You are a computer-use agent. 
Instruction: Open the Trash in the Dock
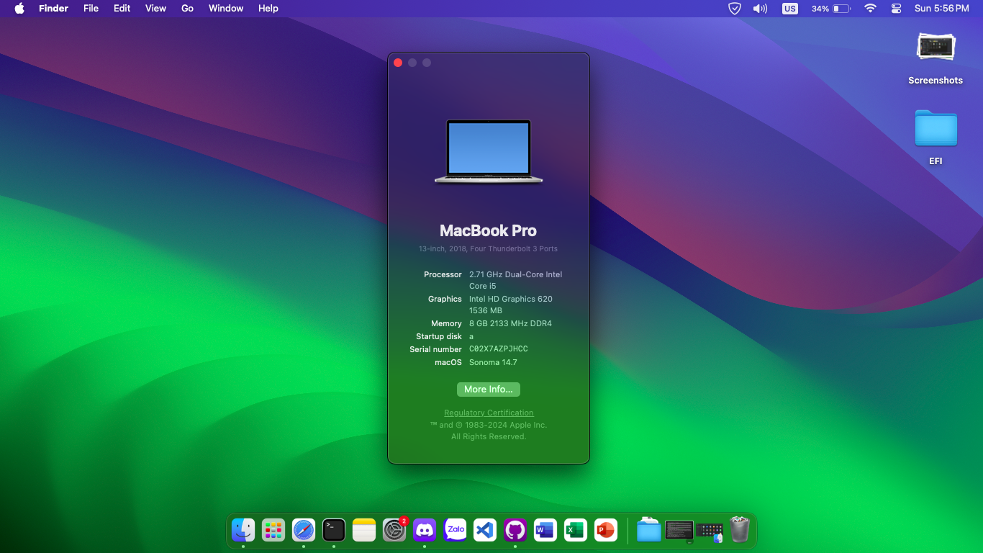point(740,530)
